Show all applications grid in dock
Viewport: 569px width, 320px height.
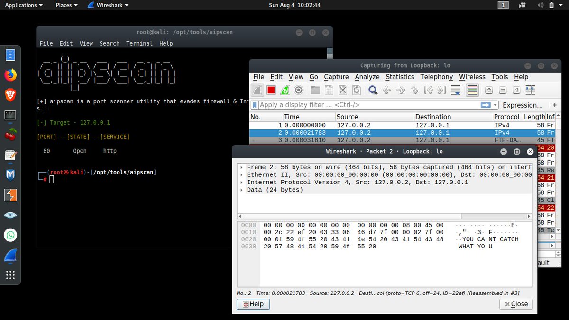pyautogui.click(x=10, y=274)
